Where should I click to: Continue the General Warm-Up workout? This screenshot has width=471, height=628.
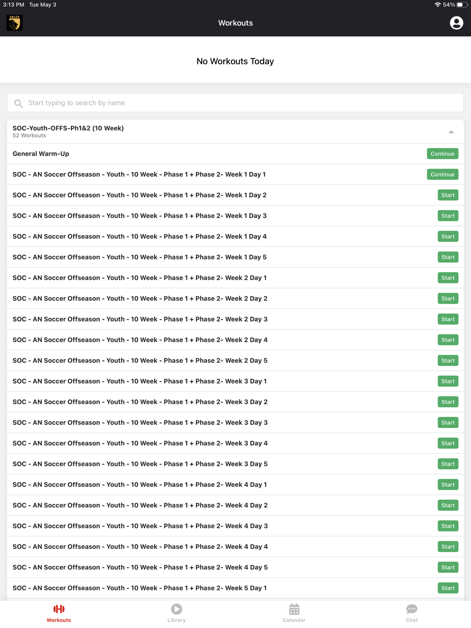(443, 153)
